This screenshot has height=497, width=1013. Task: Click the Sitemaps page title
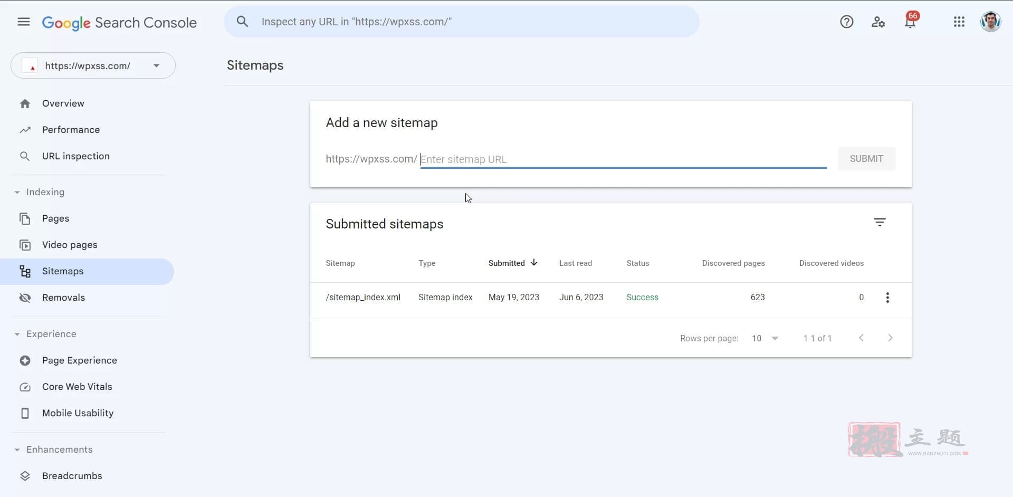255,65
